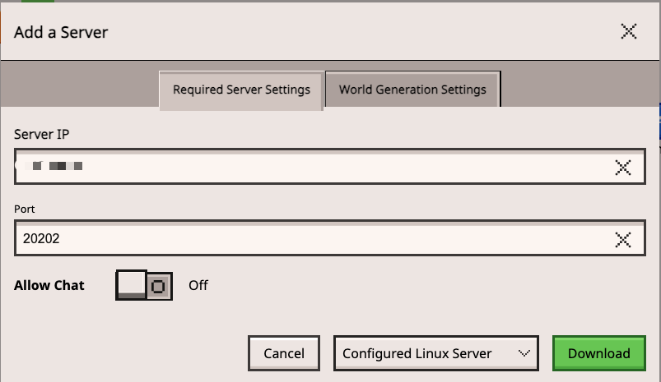Click the Off status label beside toggle

point(198,286)
